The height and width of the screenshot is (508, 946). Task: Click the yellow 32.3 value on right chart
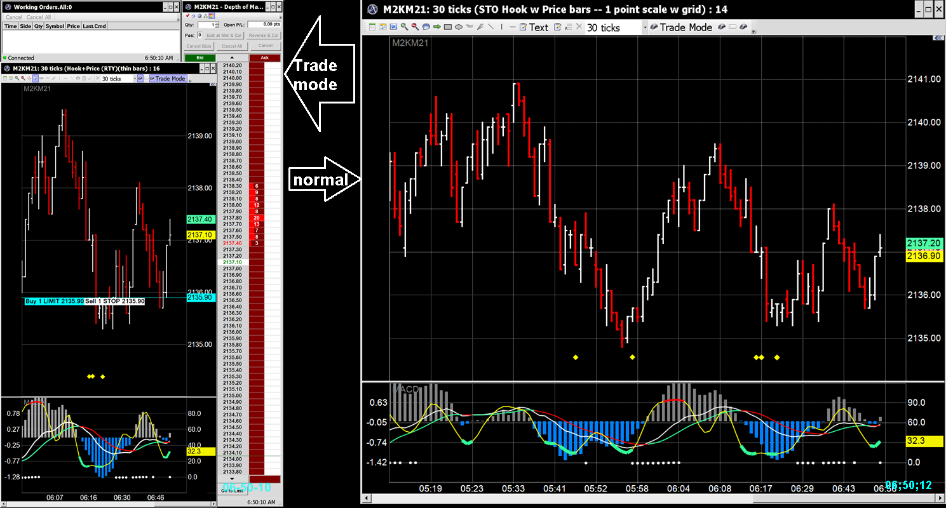(x=925, y=440)
